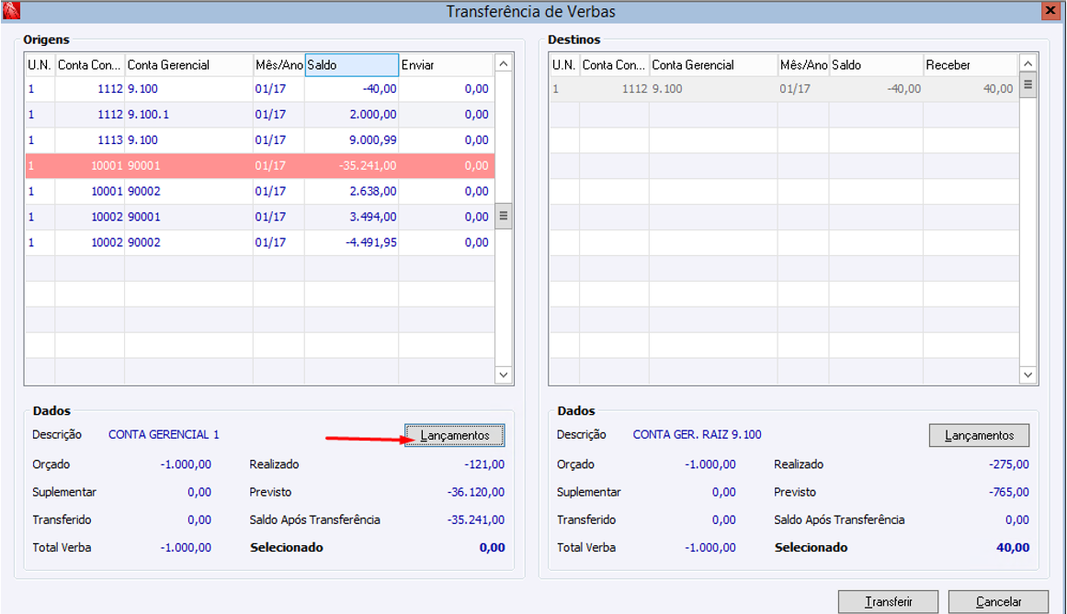Click the Receber column header in Destinos
The height and width of the screenshot is (614, 1067).
[971, 65]
